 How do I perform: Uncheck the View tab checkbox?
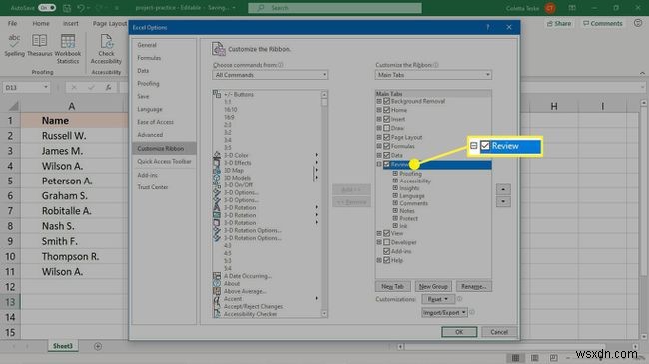coord(387,233)
